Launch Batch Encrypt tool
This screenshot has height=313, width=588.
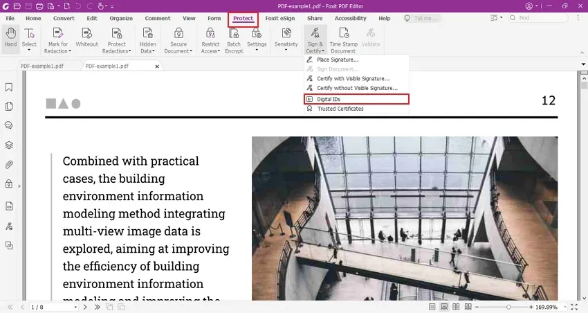pyautogui.click(x=234, y=40)
